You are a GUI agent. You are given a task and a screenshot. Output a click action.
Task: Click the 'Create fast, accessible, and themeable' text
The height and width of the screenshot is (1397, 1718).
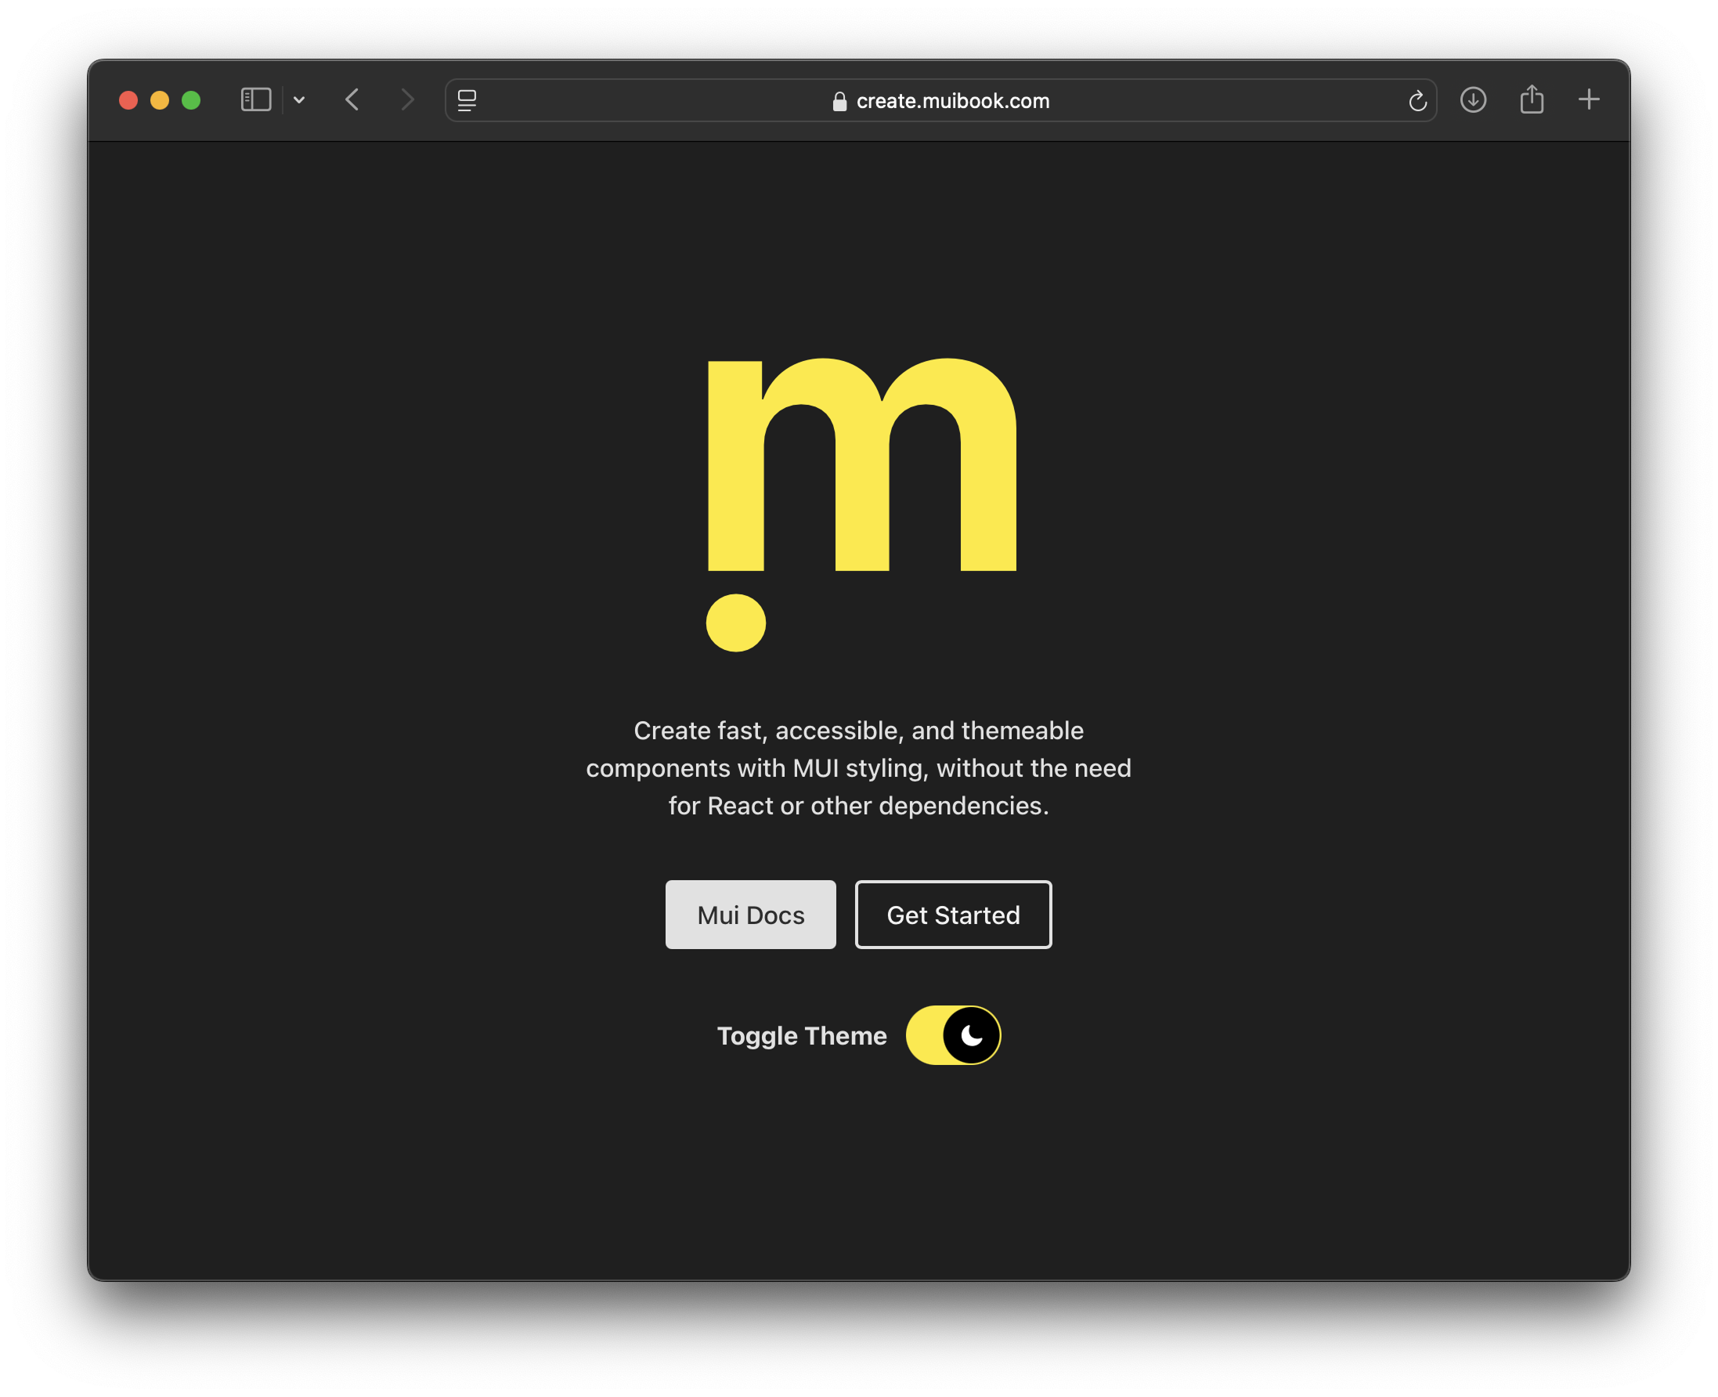point(858,731)
